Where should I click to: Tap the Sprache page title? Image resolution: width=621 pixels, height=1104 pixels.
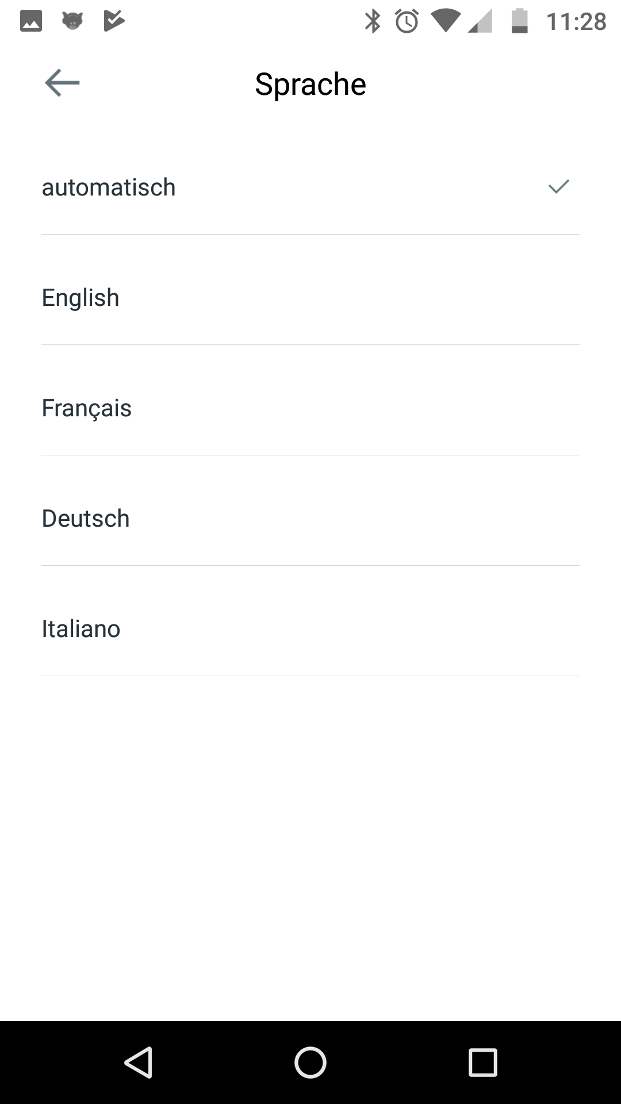(310, 84)
